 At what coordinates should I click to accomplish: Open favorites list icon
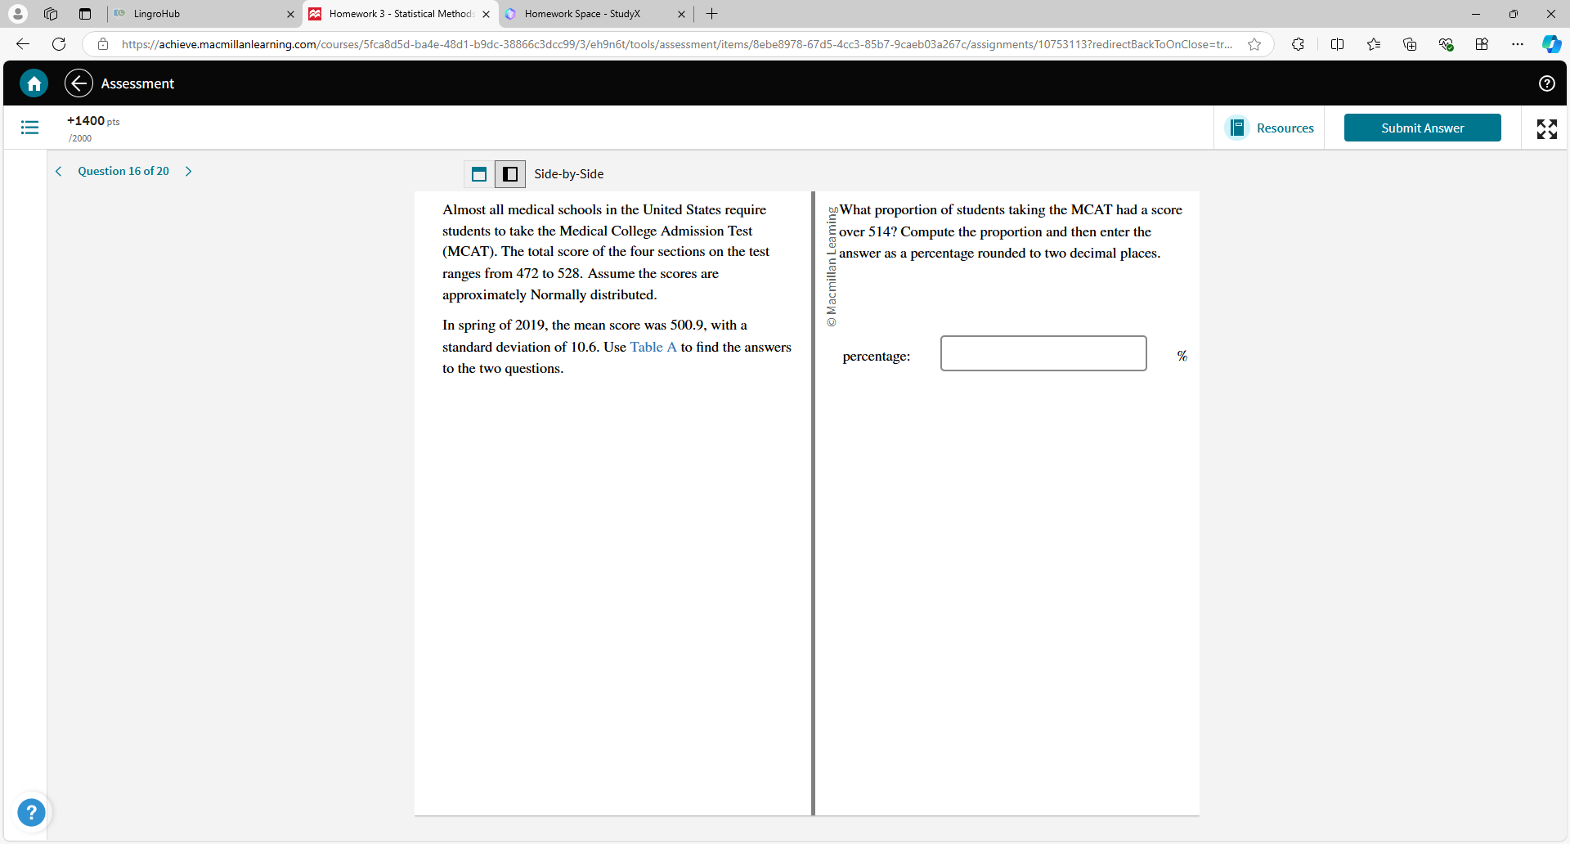[1374, 44]
